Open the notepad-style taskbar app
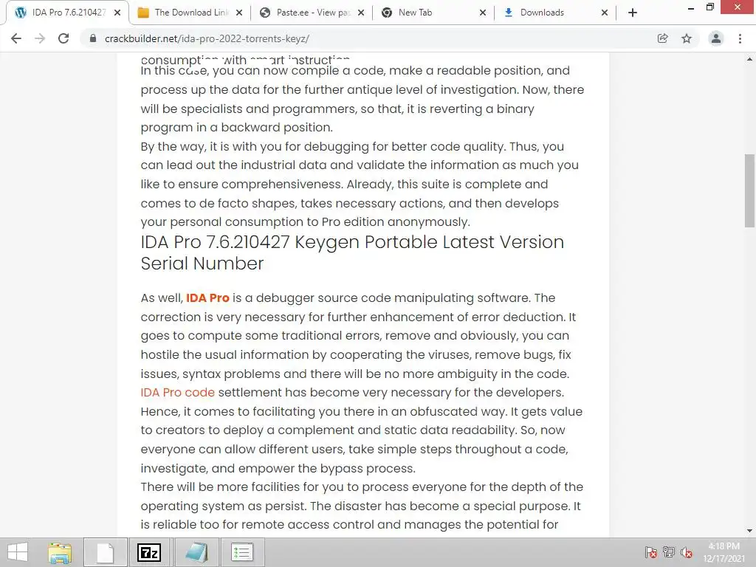The width and height of the screenshot is (756, 567). tap(196, 552)
